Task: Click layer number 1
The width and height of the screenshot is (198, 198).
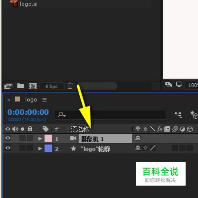Action: click(56, 139)
